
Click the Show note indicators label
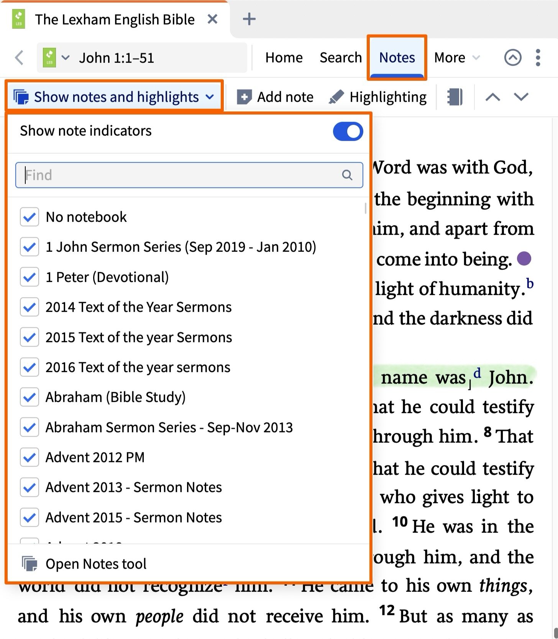[86, 131]
